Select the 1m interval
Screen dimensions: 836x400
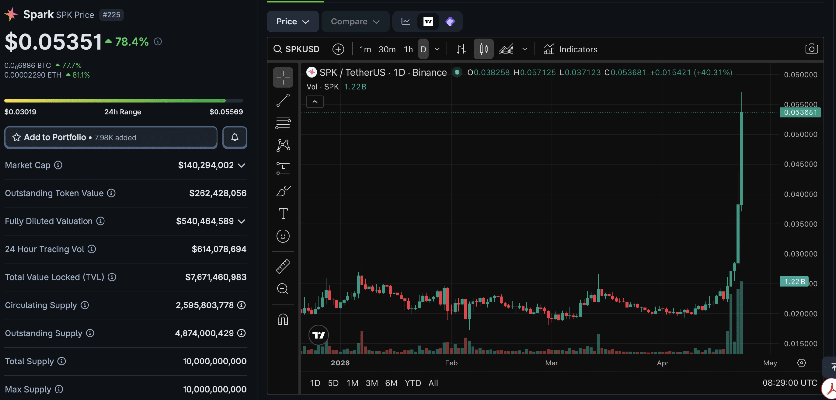tap(365, 49)
